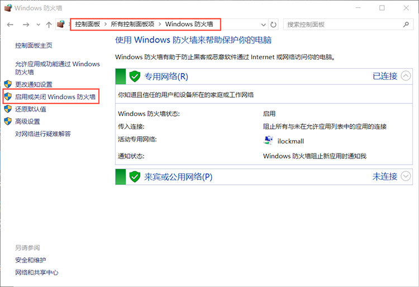This screenshot has height=287, width=419.
Task: Click the shield icon beside 高级设置
Action: [8, 121]
